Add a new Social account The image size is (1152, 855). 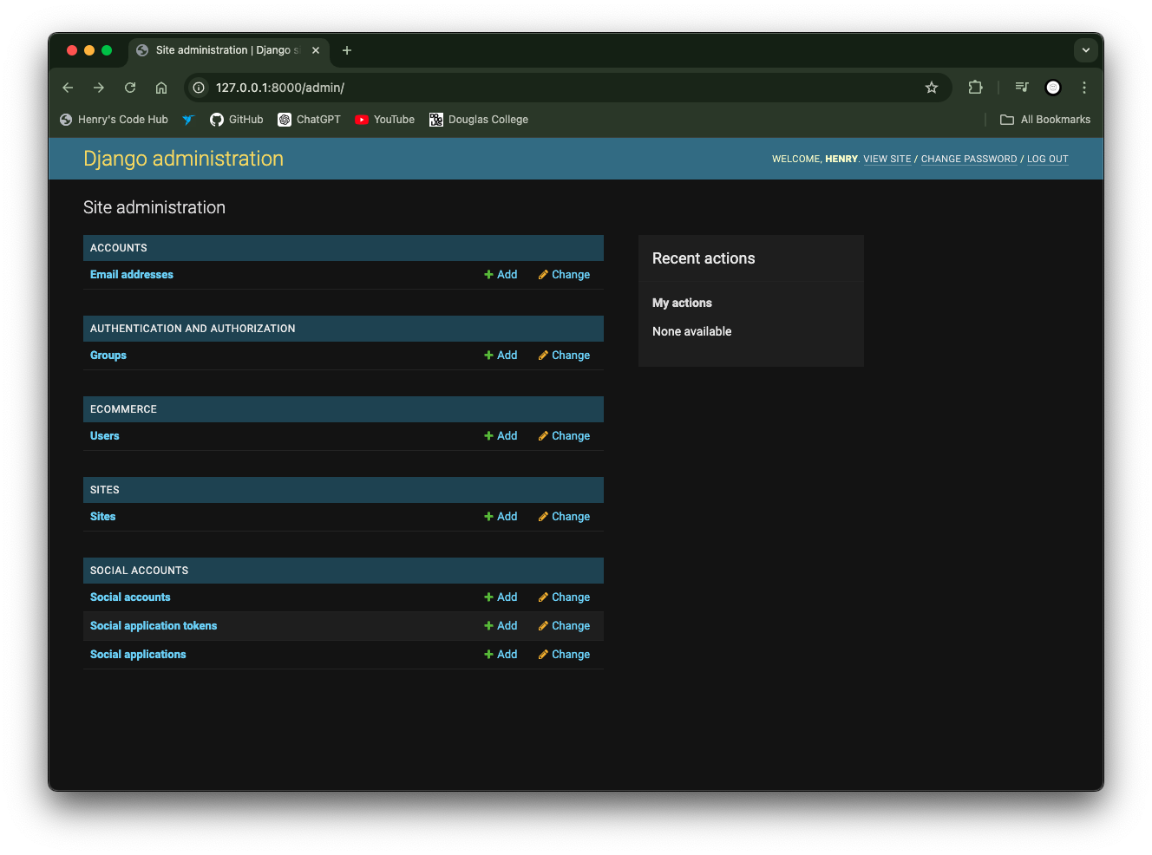coord(501,597)
